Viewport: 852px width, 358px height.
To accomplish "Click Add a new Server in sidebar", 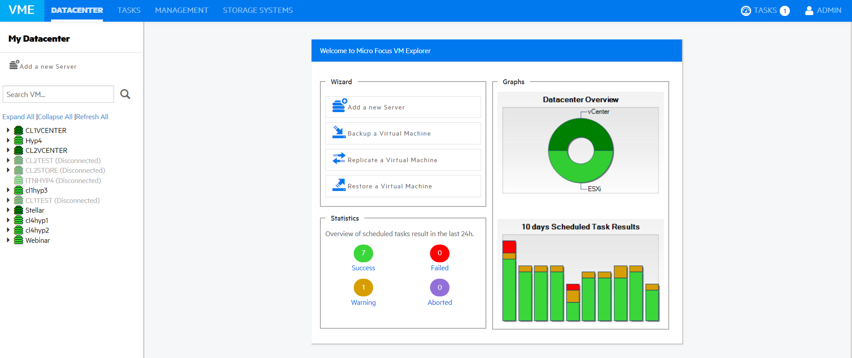I will [x=43, y=66].
